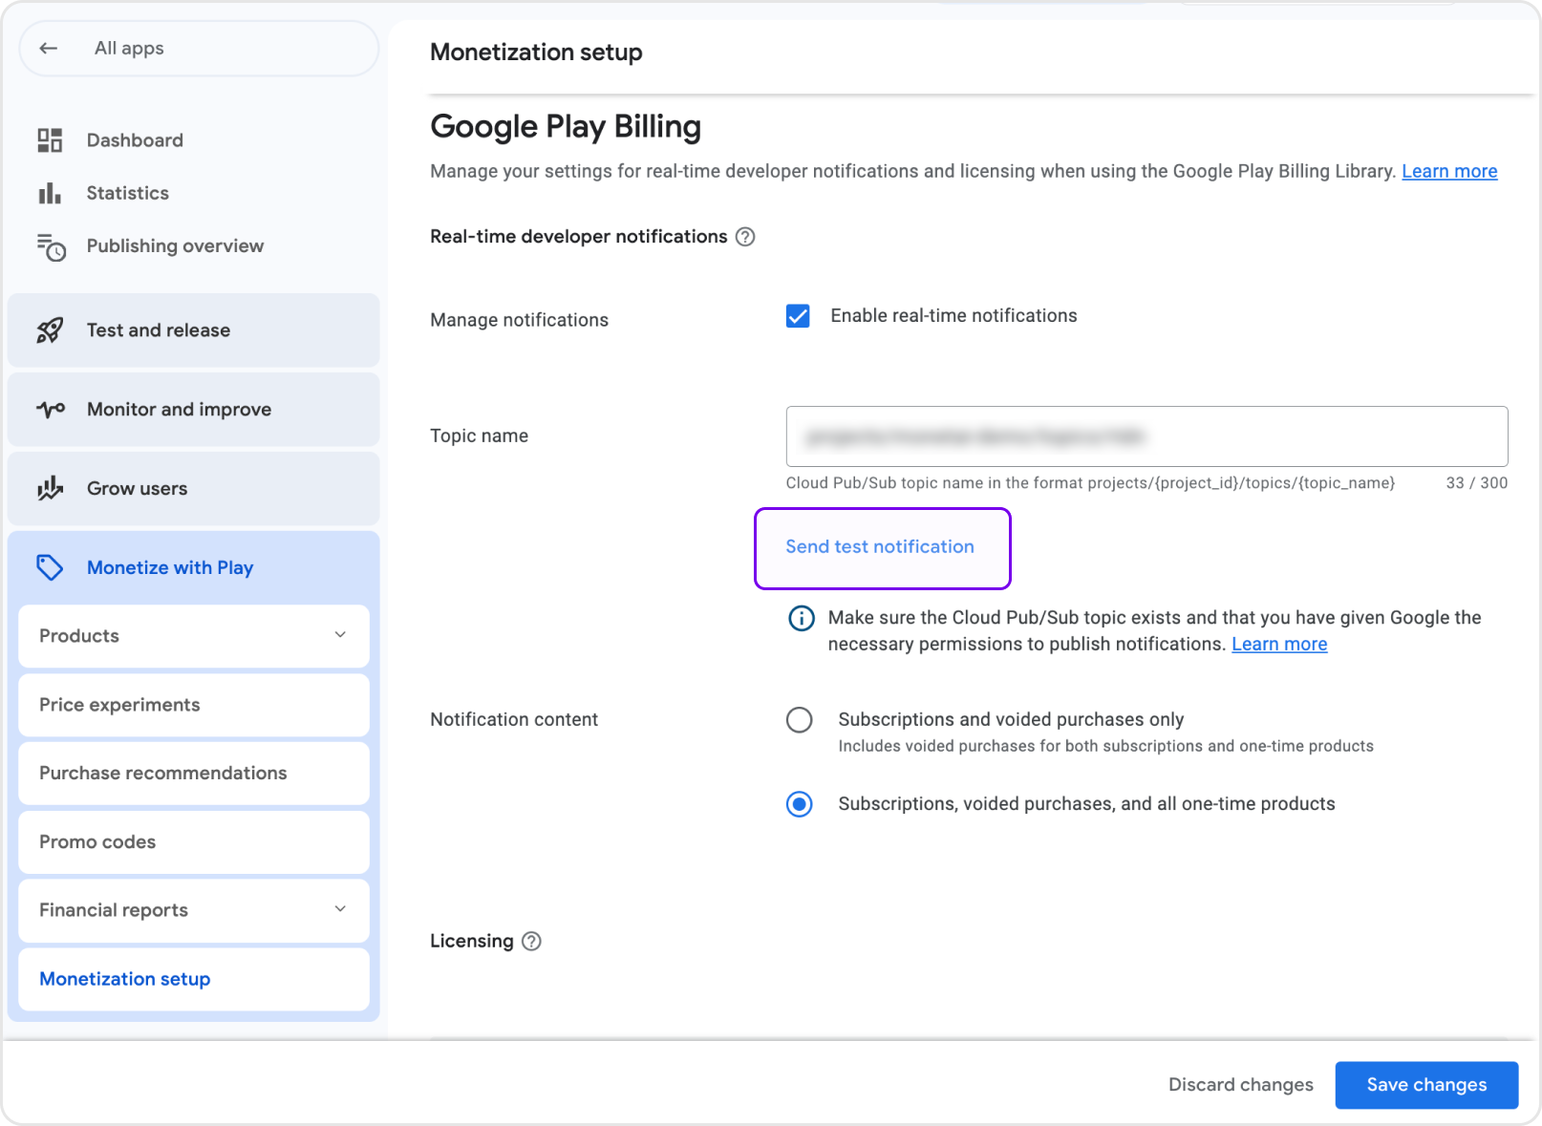Click the 33 / 300 character counter
This screenshot has width=1542, height=1126.
click(1476, 483)
